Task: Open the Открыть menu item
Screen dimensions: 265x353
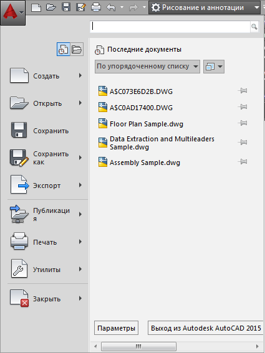Action: point(46,103)
